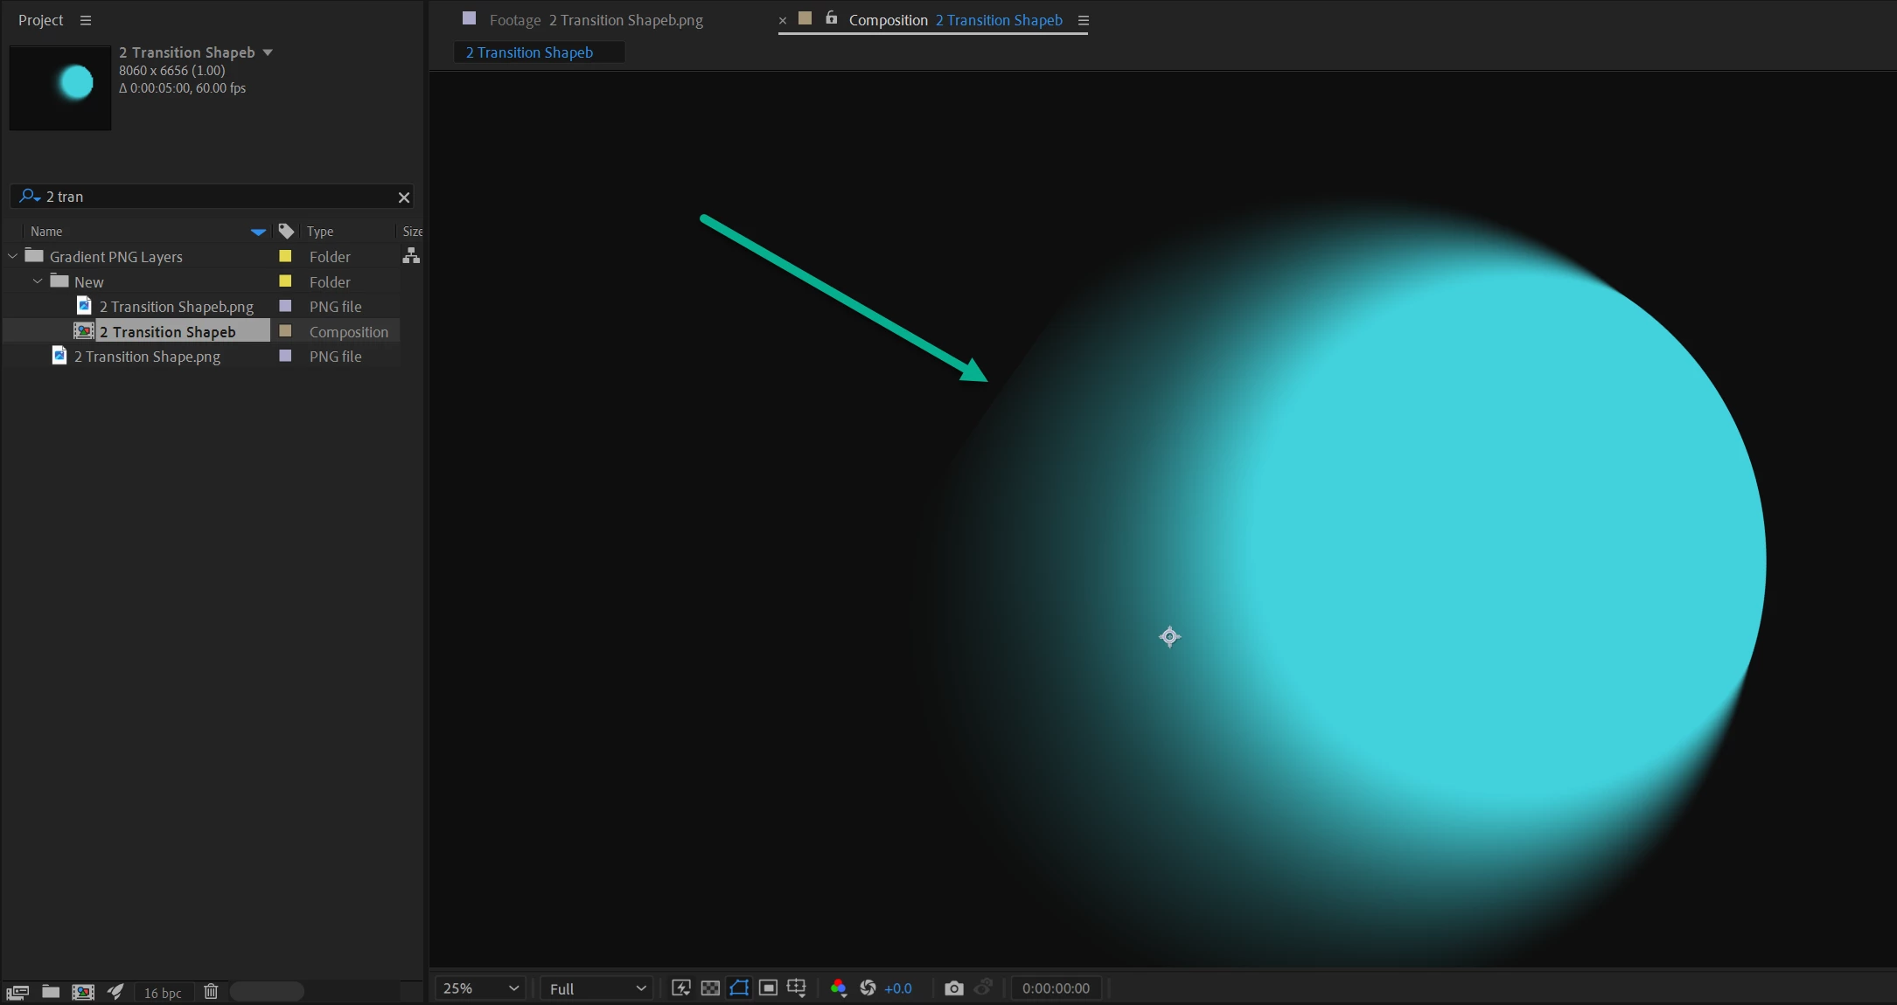This screenshot has height=1005, width=1897.
Task: Click the New Composition icon
Action: point(83,992)
